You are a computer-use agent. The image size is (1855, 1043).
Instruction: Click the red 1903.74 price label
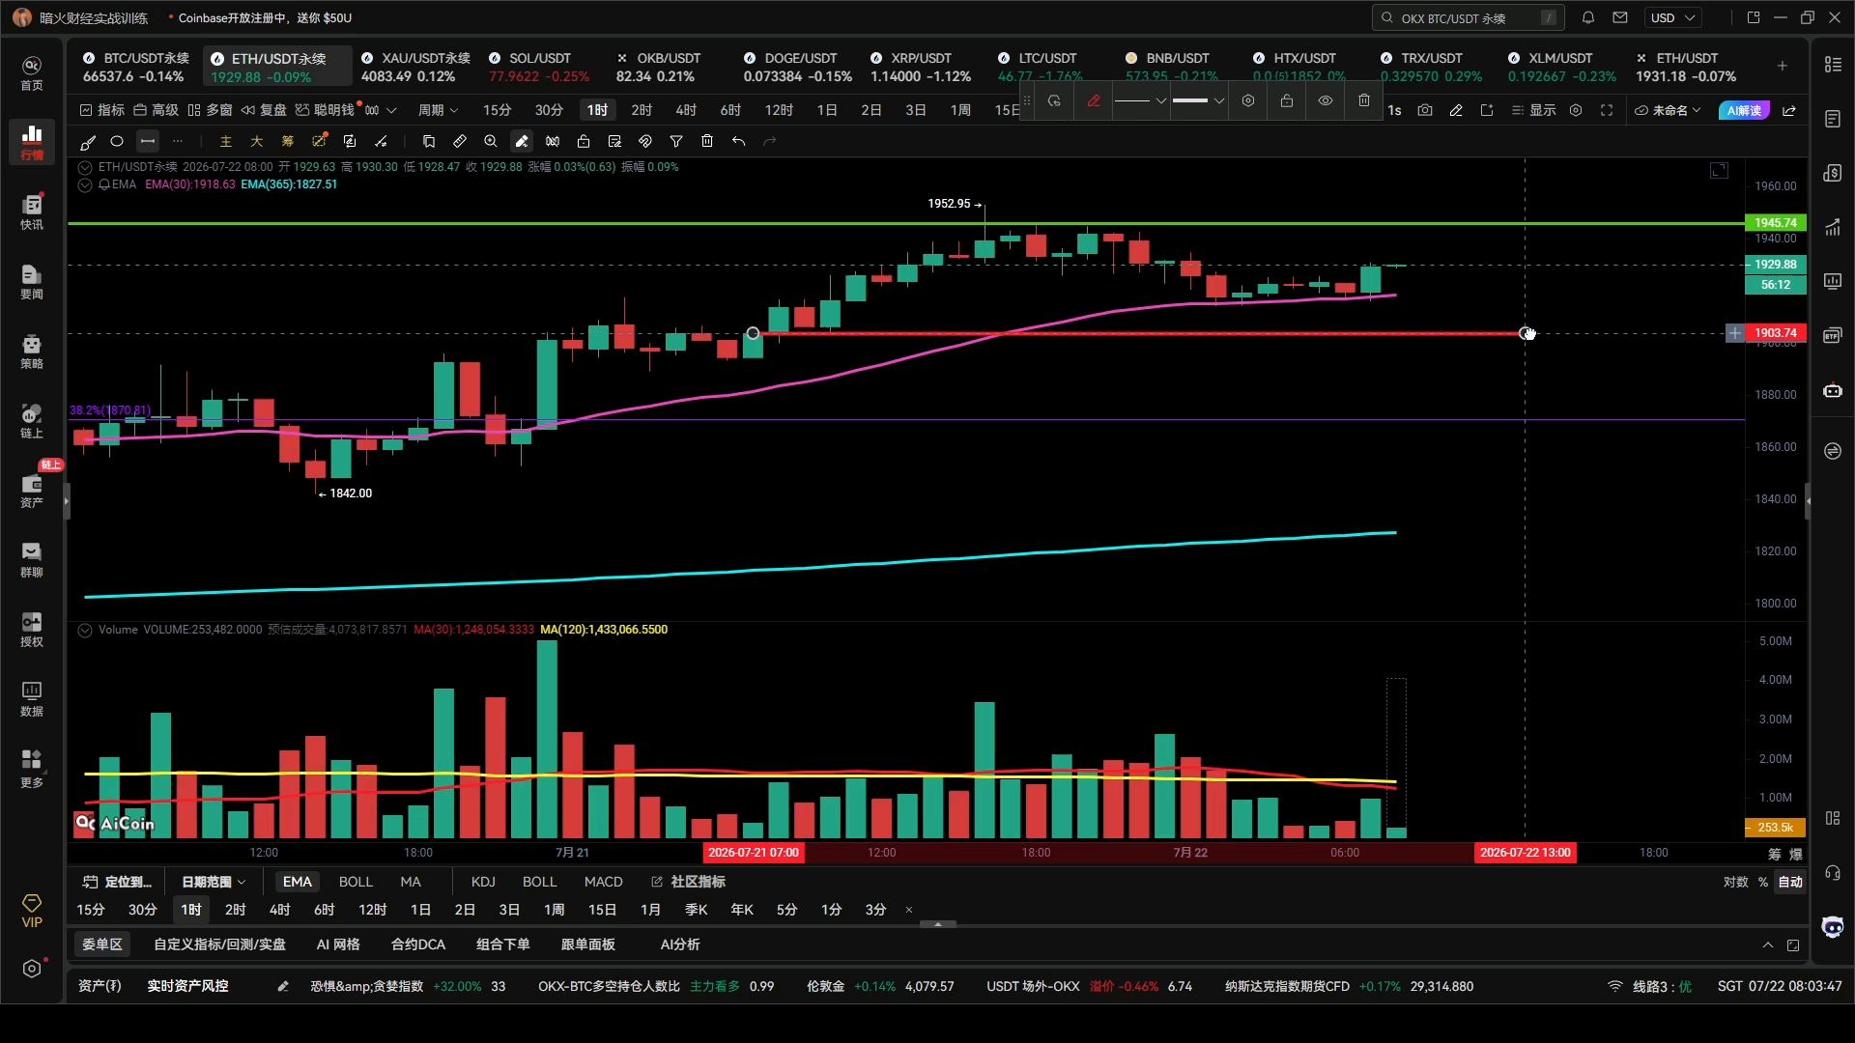[x=1776, y=333]
